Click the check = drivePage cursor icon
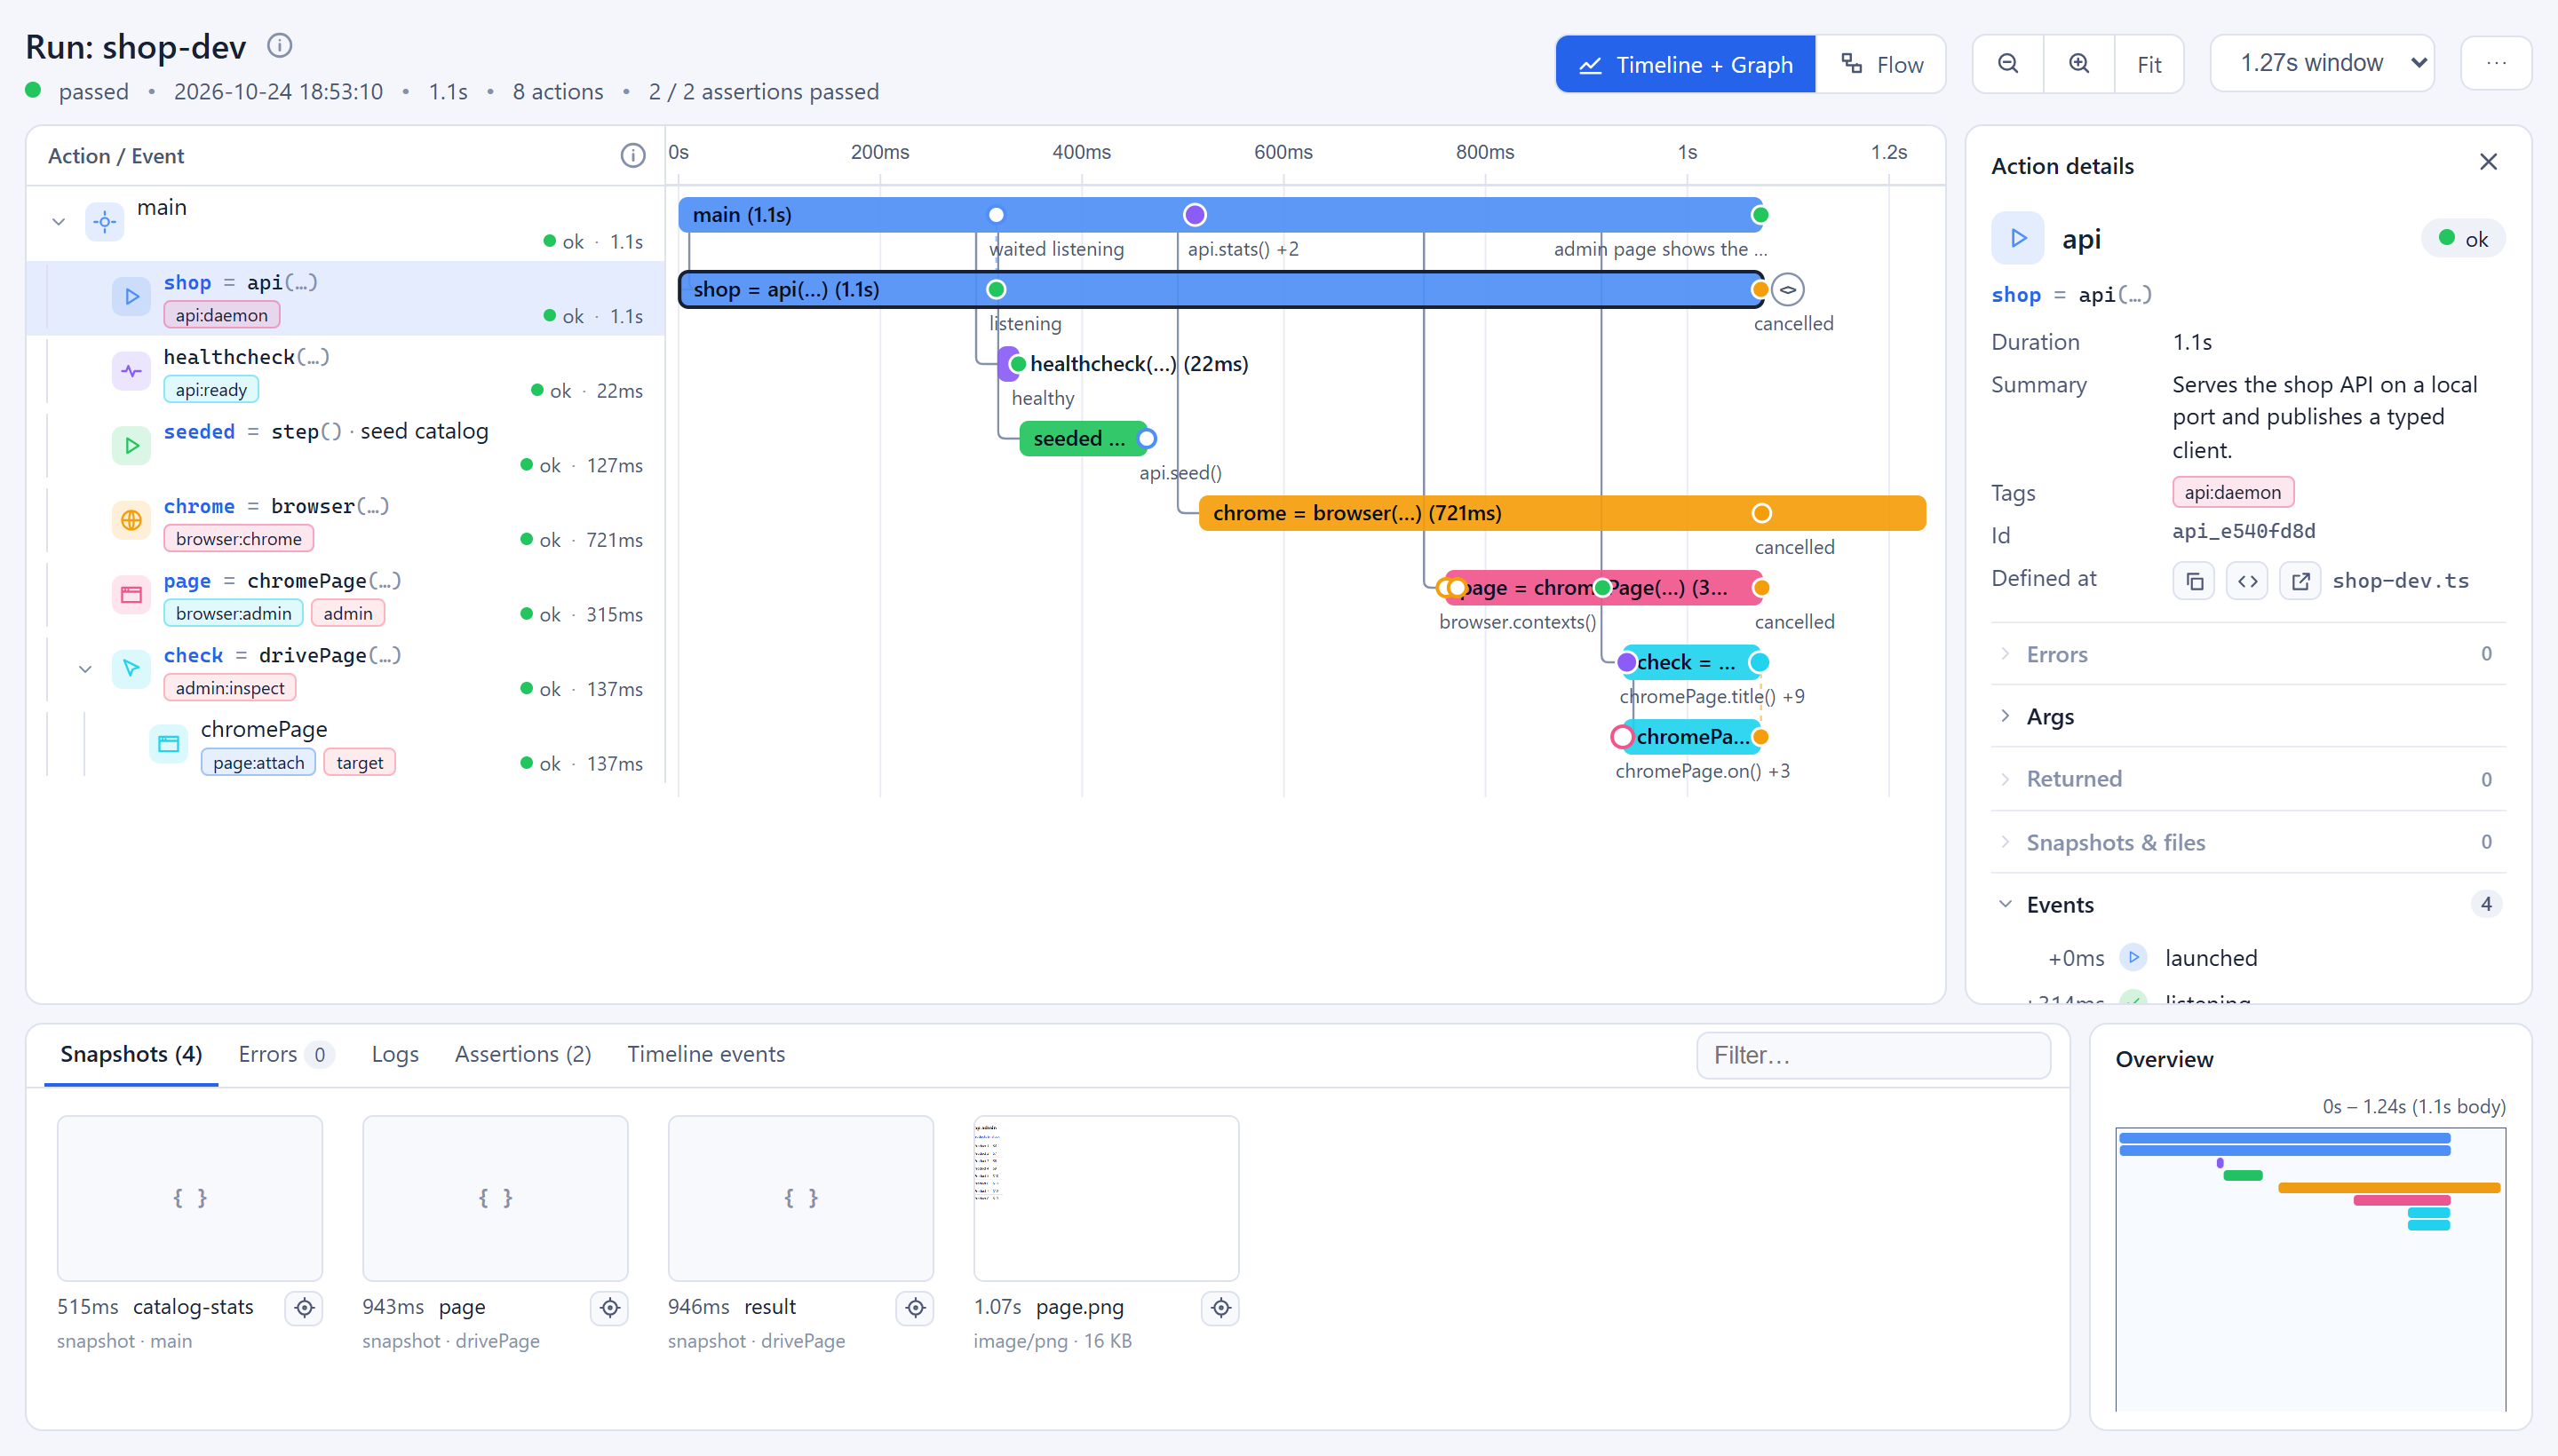2558x1456 pixels. (131, 669)
